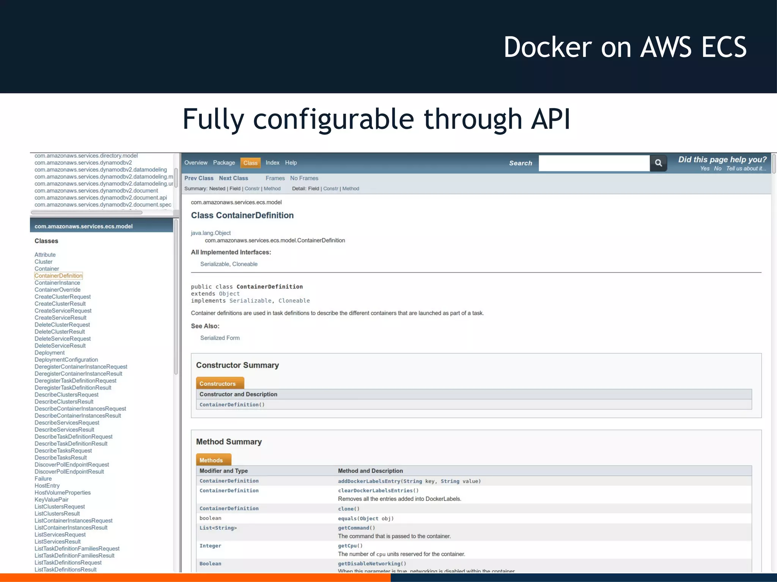Open the ContainerInstance class

57,283
